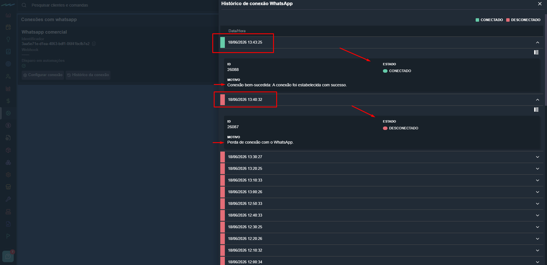Screen dimensions: 547x265
Task: Open the help chat widget with badge
Action: coord(8,256)
